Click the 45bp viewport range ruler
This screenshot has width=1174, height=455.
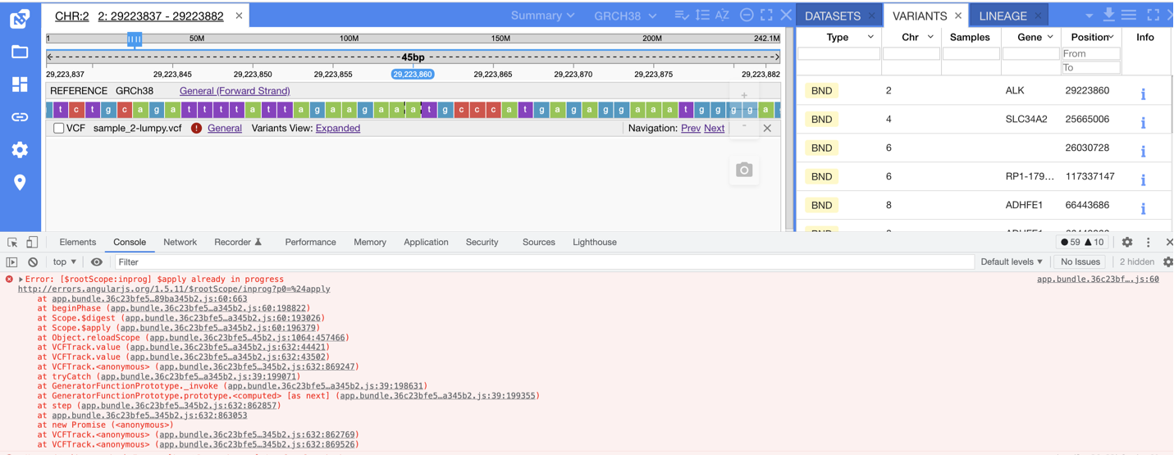coord(413,57)
